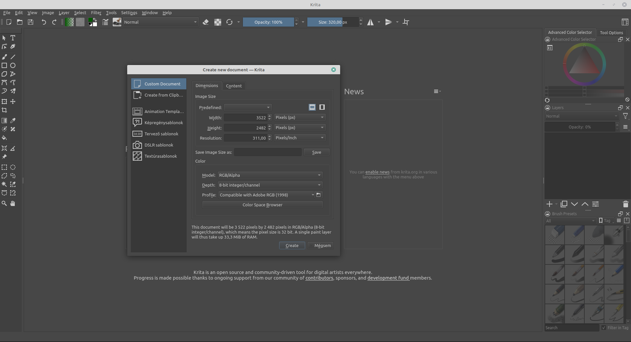The width and height of the screenshot is (631, 342).
Task: Select the Color Sampler eyedropper tool
Action: coord(13,121)
